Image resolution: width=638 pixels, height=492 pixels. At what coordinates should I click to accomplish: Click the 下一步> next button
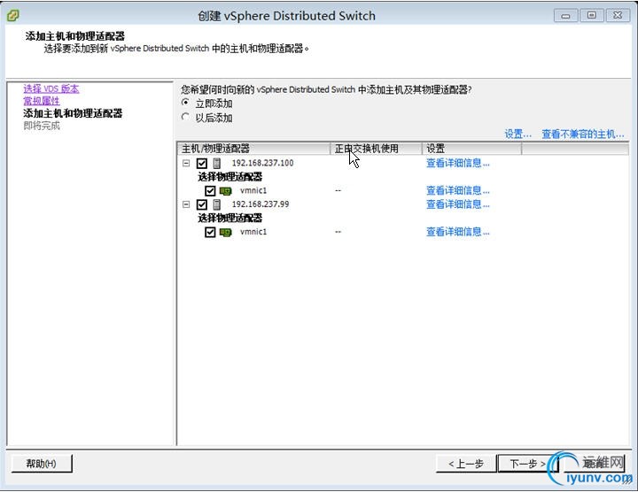pyautogui.click(x=528, y=464)
